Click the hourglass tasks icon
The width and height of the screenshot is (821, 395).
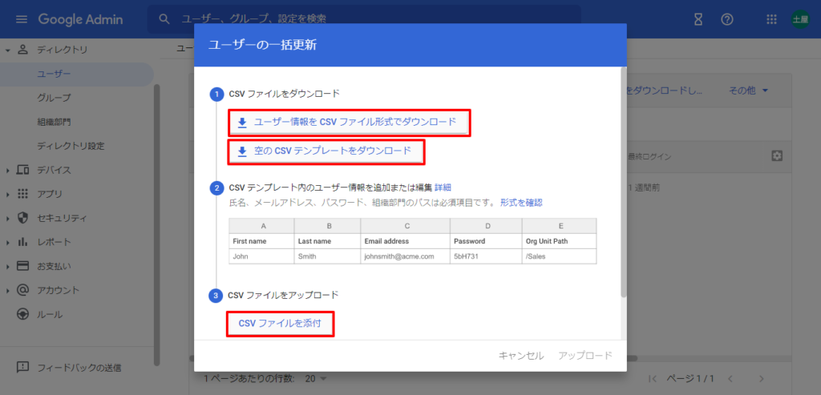coord(698,19)
